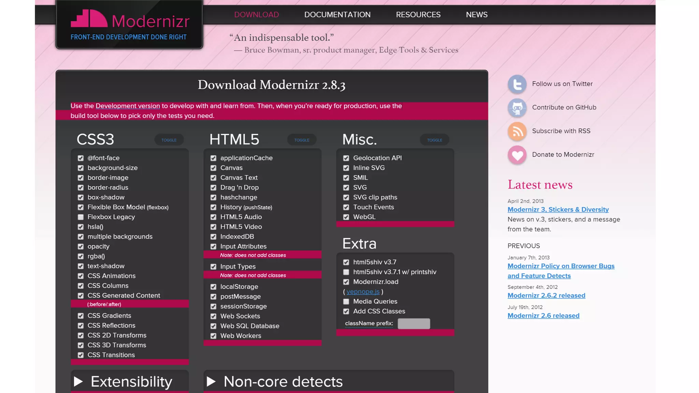Check the Flexbox Legacy checkbox

[81, 217]
